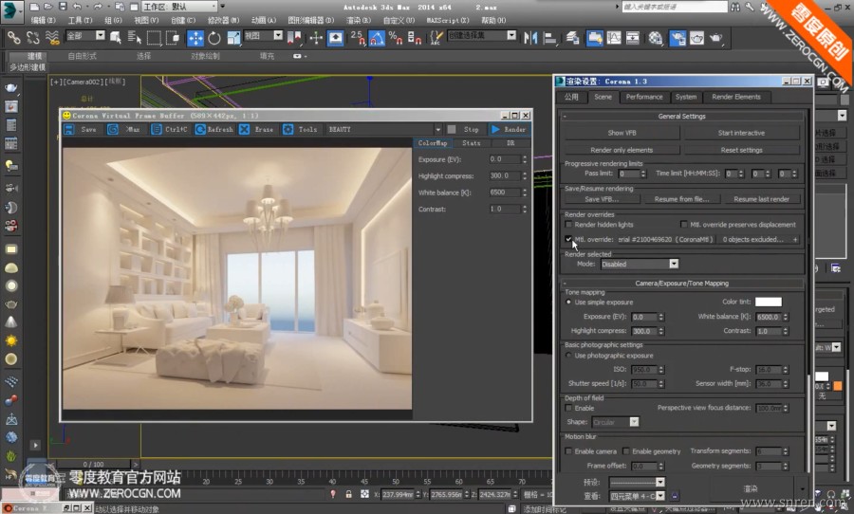Click the white Color tint swatch
Screen dimensions: 854x514
768,302
